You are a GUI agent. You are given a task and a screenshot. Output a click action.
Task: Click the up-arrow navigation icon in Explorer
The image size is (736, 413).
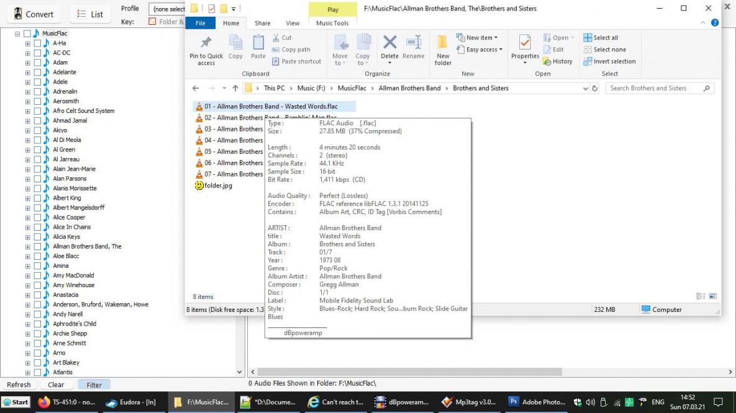235,89
